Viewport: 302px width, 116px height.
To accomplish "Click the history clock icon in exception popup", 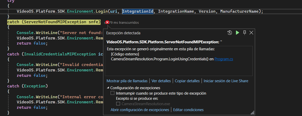I will 230,32.
